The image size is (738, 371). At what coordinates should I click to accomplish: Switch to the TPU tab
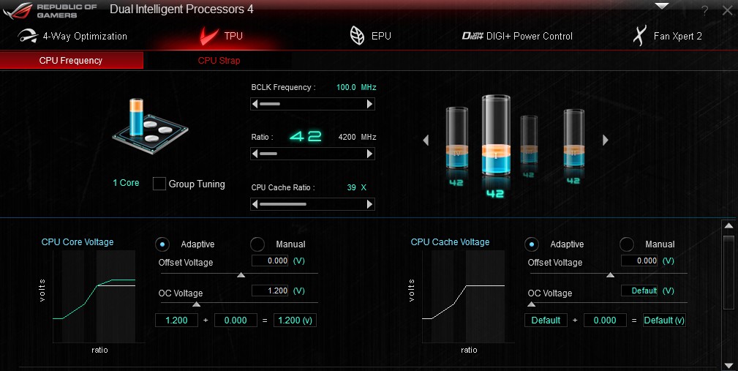[221, 36]
